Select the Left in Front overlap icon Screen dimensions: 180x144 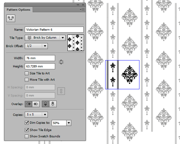[29, 104]
